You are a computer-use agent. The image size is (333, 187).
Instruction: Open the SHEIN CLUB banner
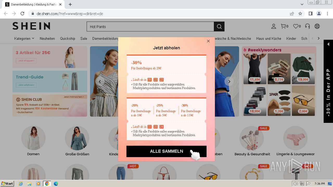pyautogui.click(x=50, y=105)
